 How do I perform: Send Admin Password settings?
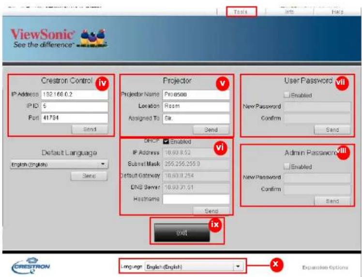(332, 201)
